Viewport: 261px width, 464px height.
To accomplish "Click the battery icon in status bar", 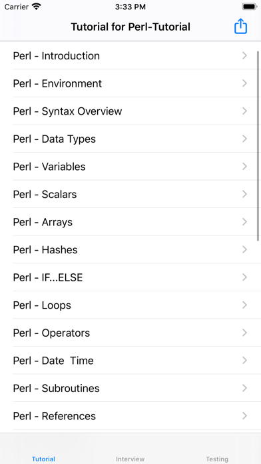I will pos(250,7).
